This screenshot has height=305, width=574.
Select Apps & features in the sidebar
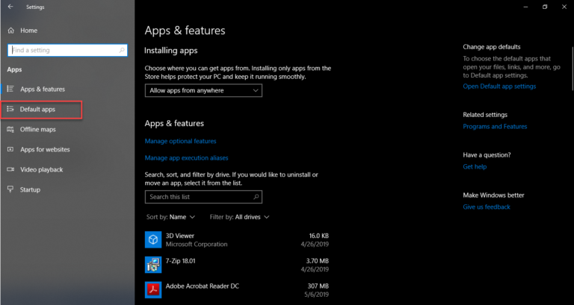coord(42,89)
